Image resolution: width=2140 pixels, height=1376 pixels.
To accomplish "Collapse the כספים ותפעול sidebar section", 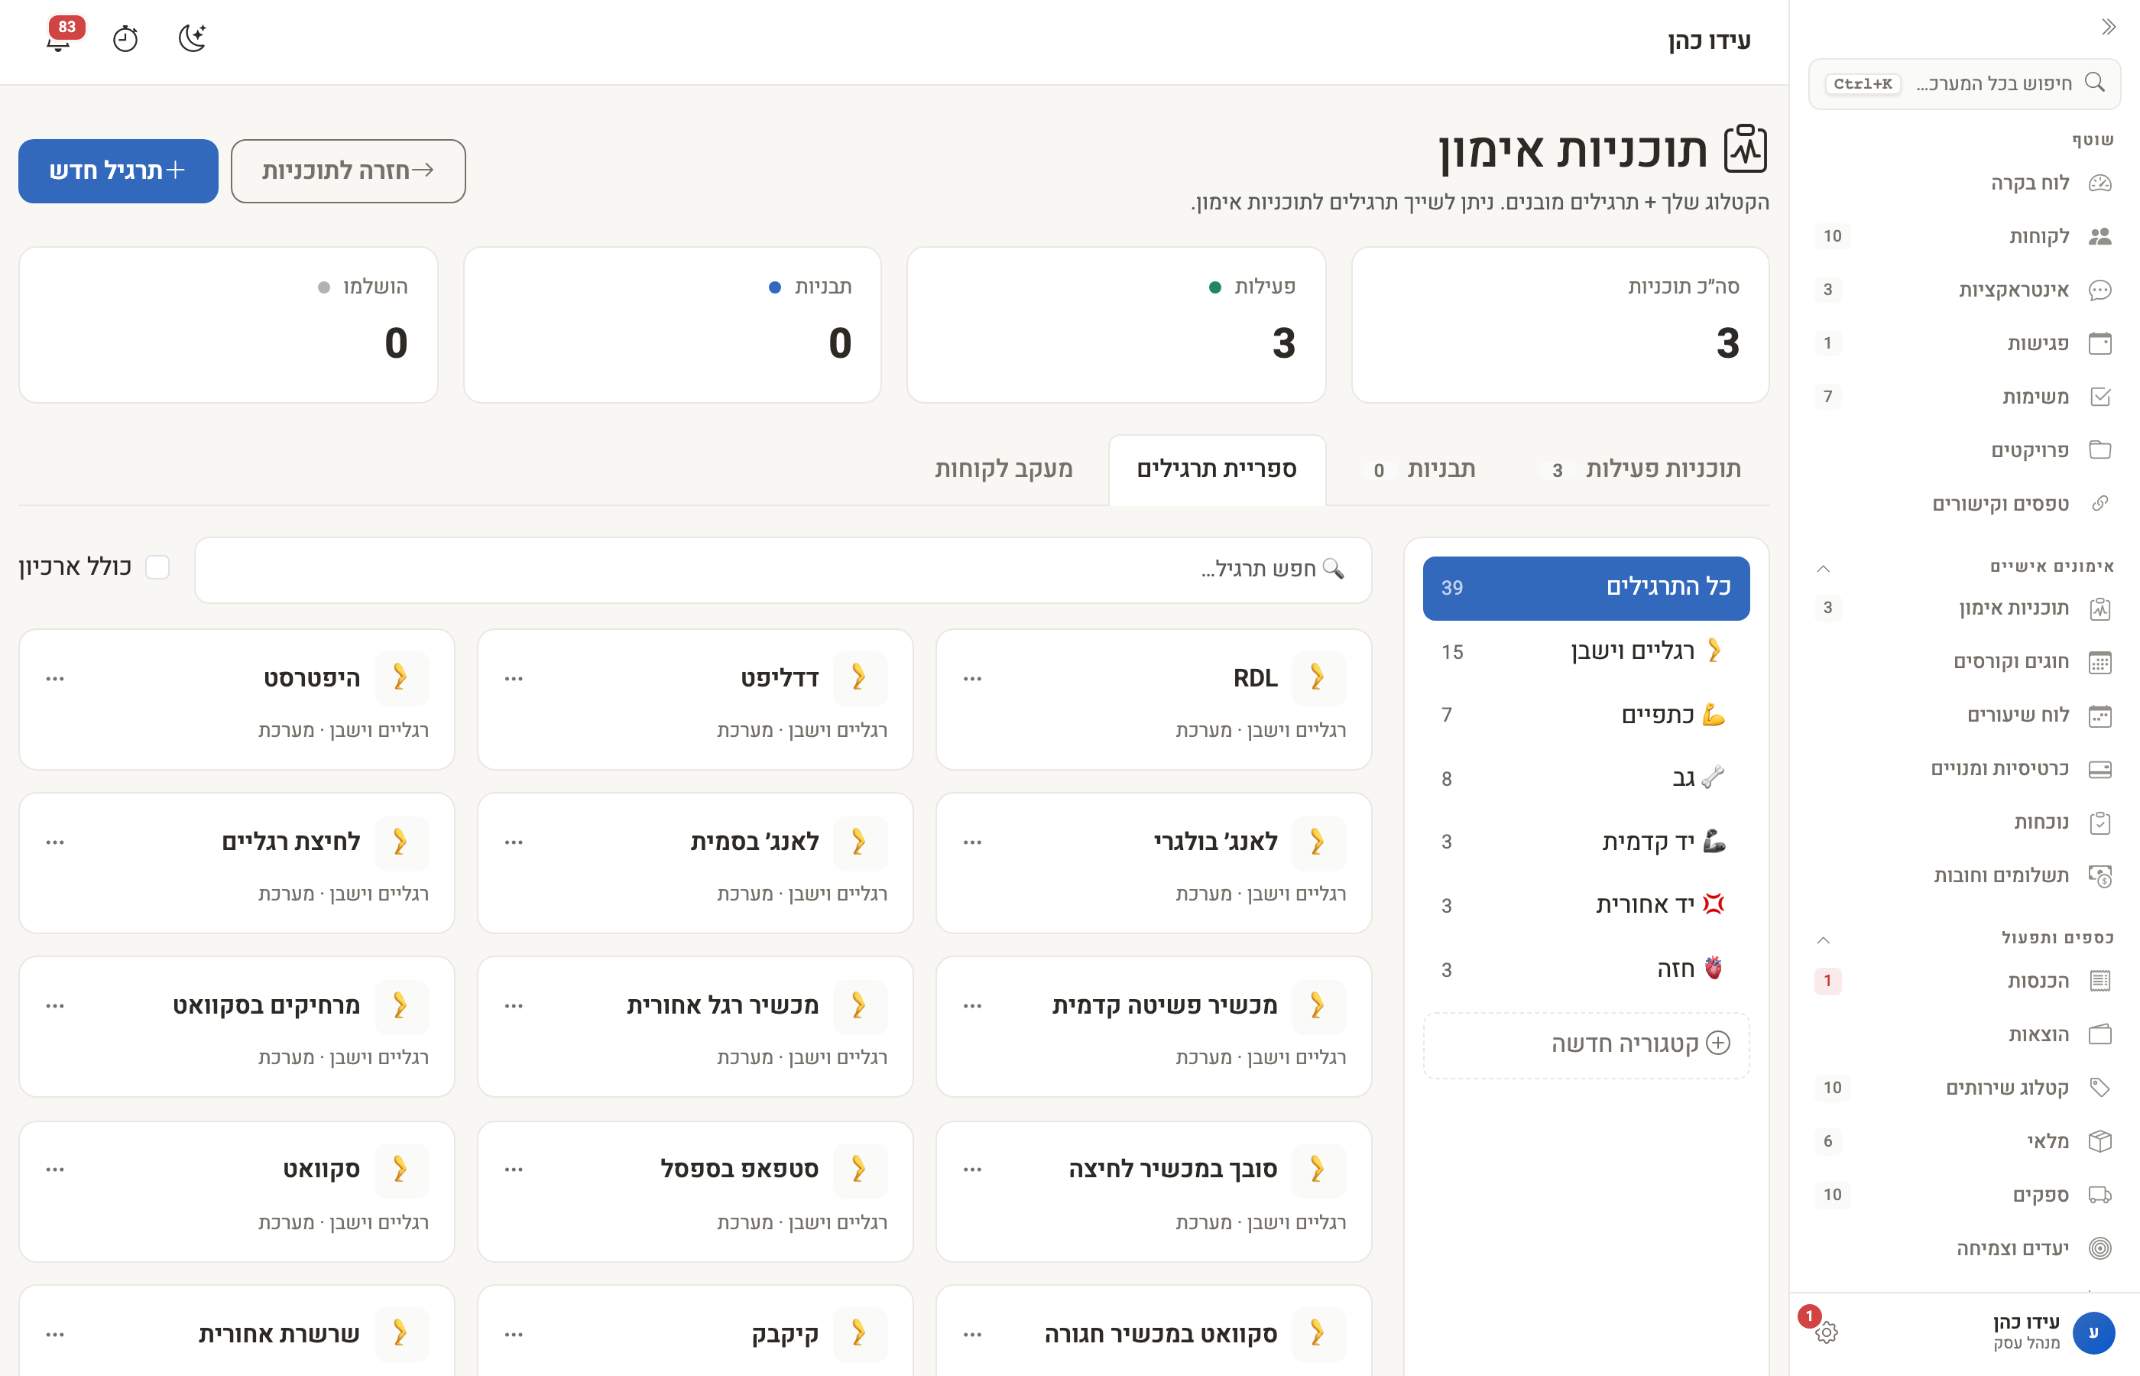I will point(1823,939).
